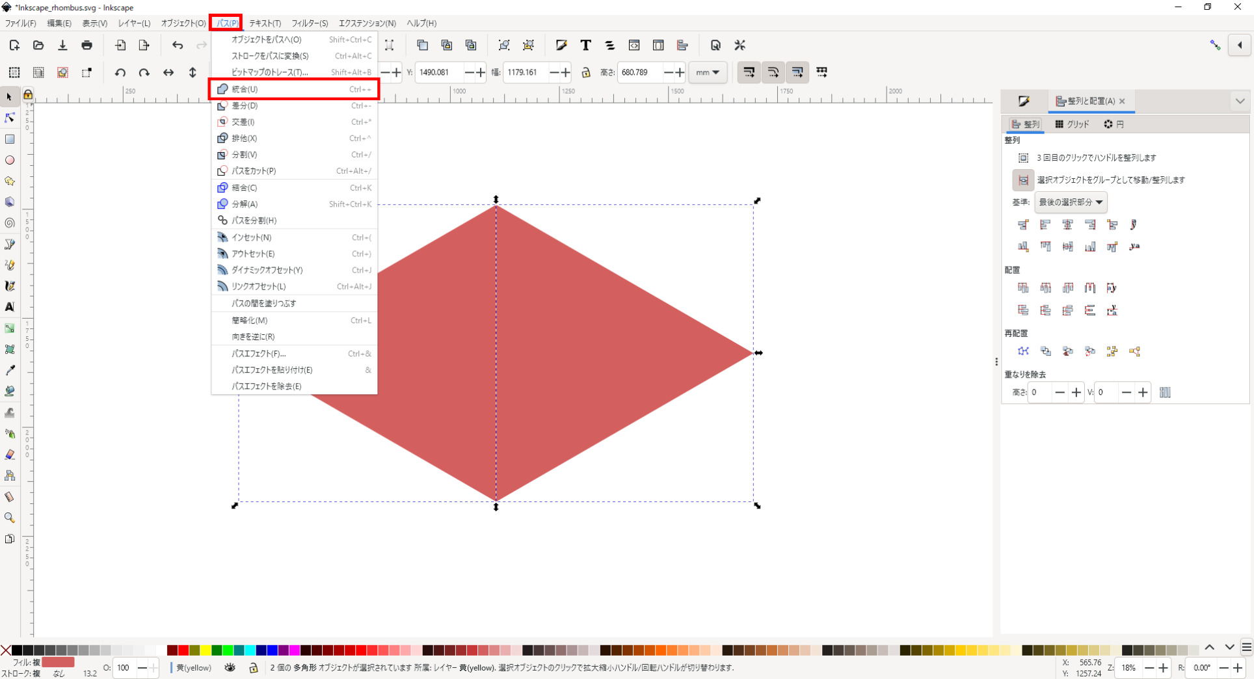Select the spiral tool
Viewport: 1254px width, 679px height.
(x=10, y=223)
